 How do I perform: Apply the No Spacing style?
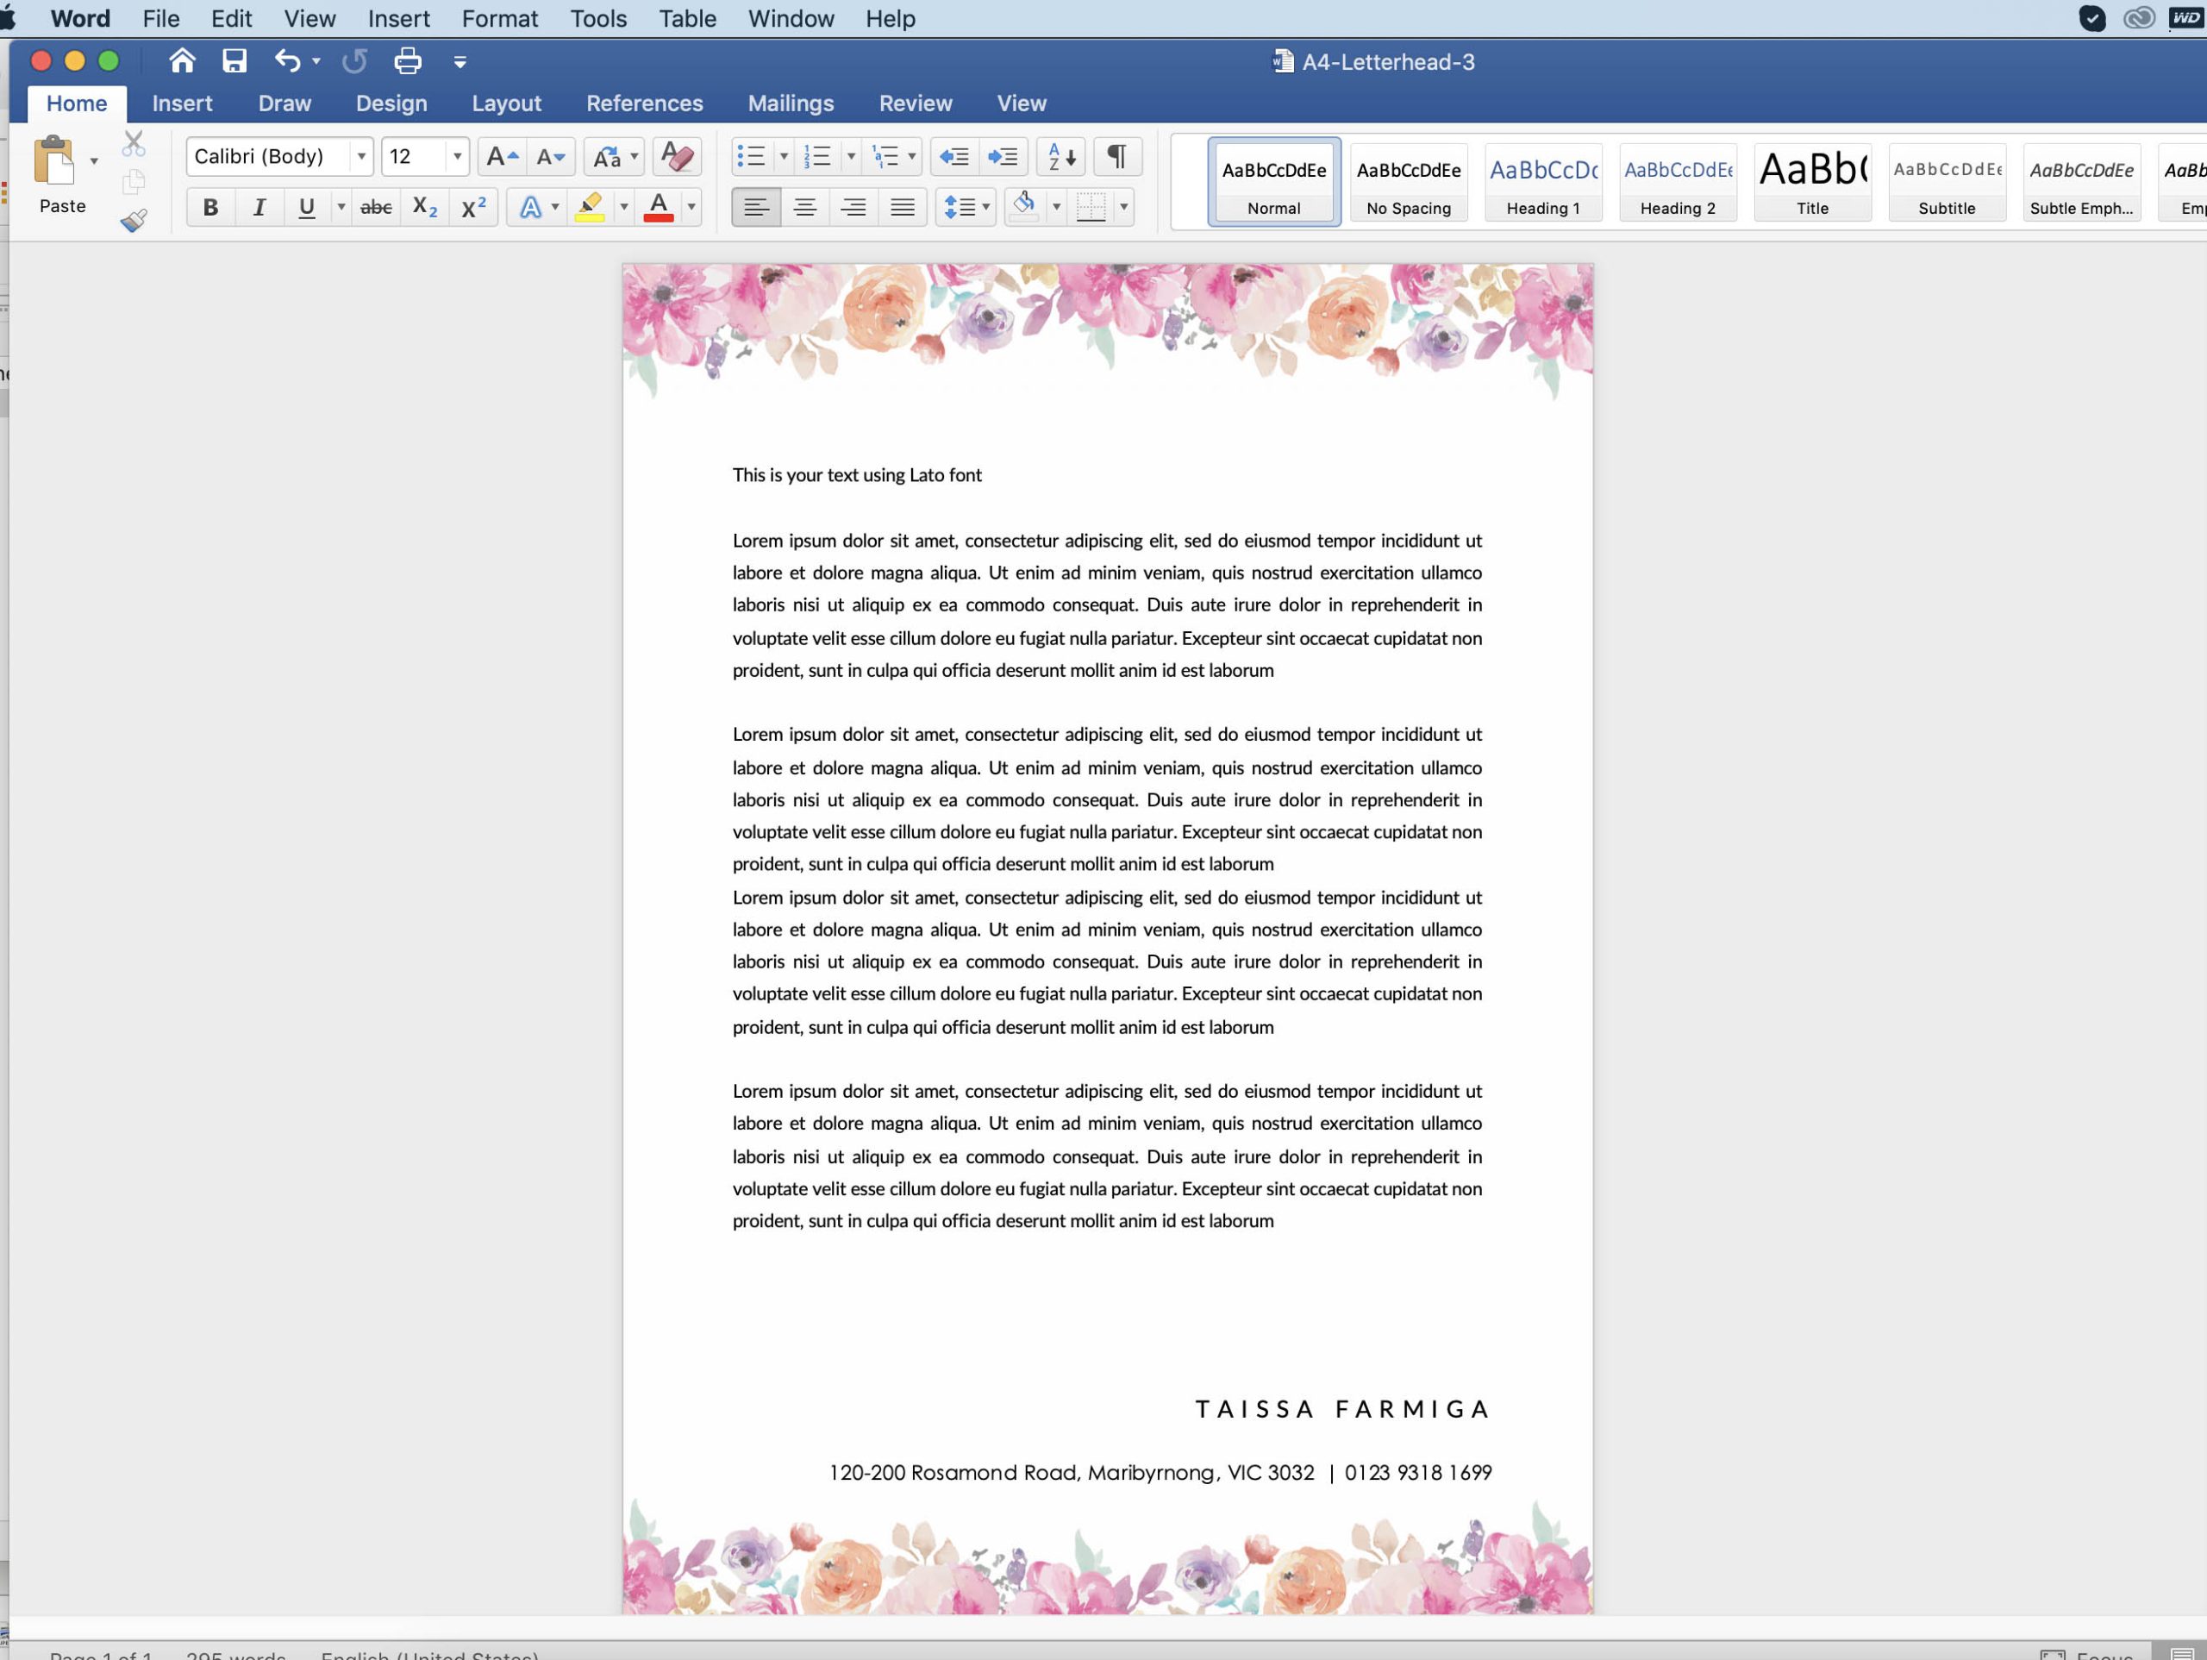point(1409,183)
